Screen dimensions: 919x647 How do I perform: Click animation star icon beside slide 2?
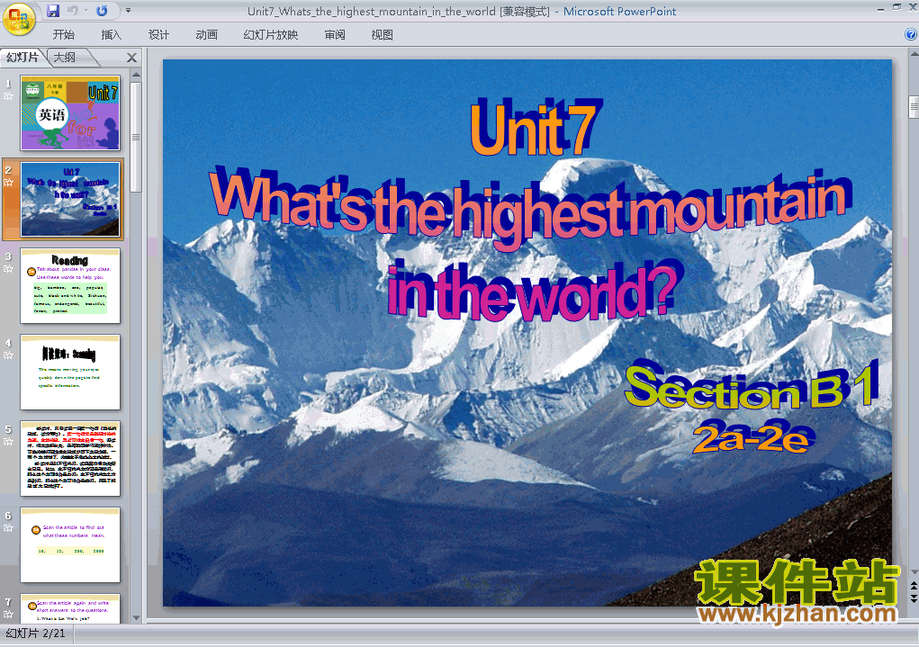coord(8,183)
